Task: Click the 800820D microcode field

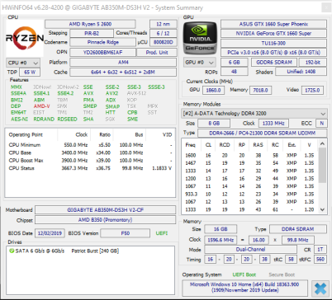Action: [163, 42]
